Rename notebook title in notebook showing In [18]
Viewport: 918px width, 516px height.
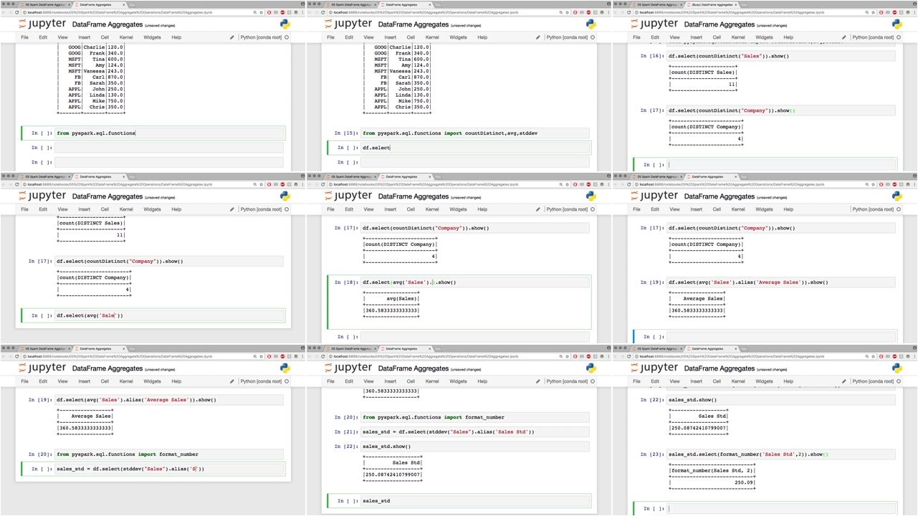[413, 196]
